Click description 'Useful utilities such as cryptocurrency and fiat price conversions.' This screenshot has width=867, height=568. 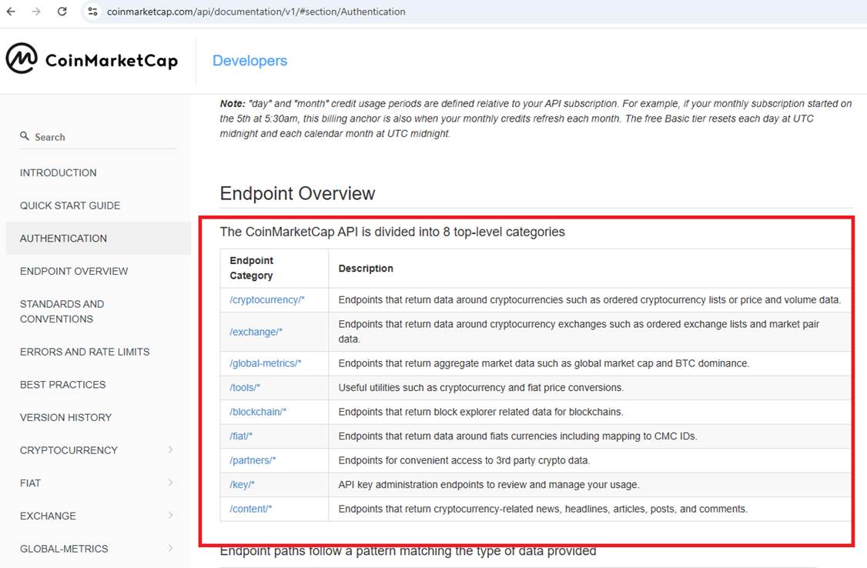tap(481, 388)
